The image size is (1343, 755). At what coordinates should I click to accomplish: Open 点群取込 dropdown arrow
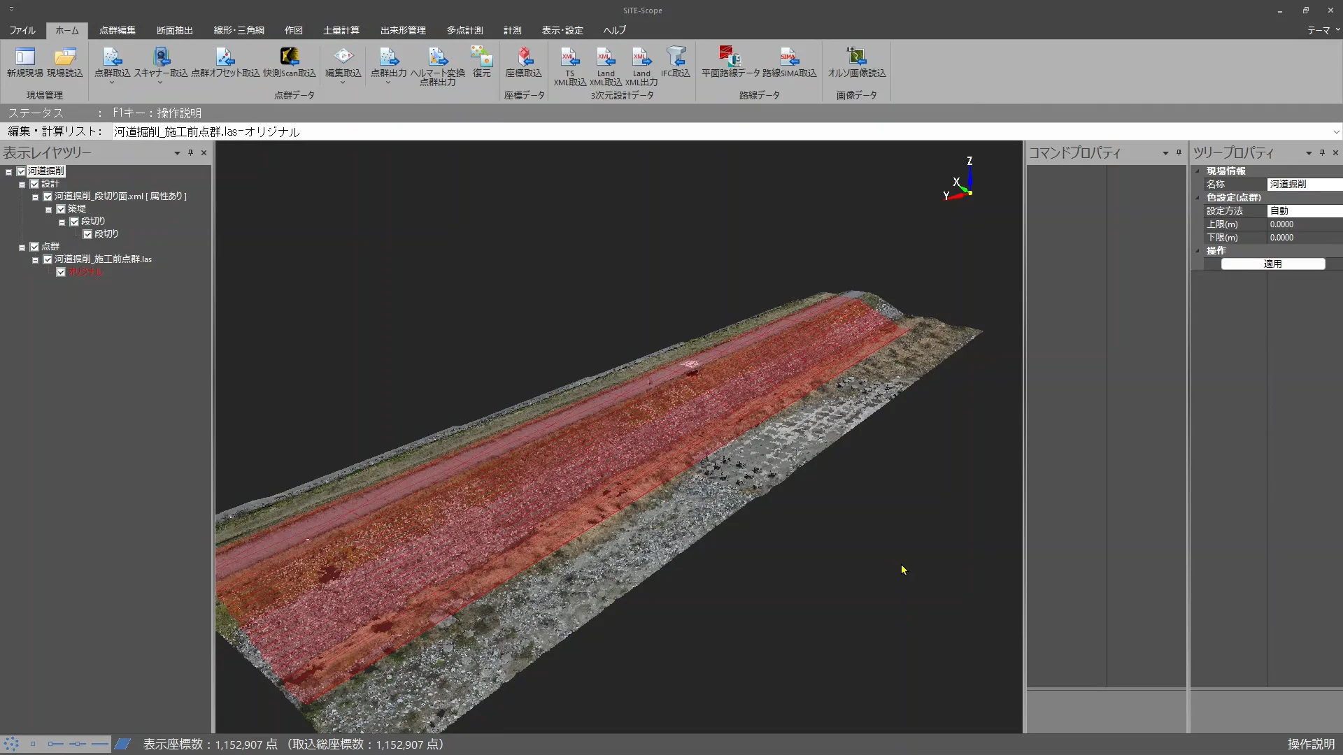[112, 82]
